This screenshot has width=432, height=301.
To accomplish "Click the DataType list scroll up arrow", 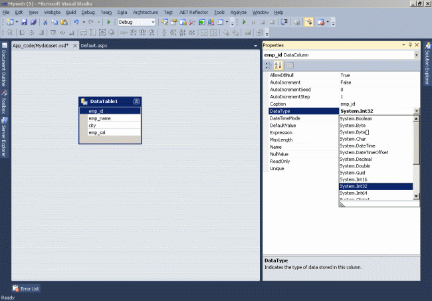I will pos(416,119).
